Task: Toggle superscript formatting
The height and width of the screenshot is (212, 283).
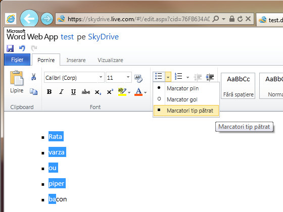Action: [110, 92]
